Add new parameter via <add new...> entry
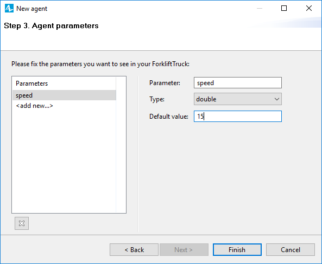322x264 pixels. point(34,106)
